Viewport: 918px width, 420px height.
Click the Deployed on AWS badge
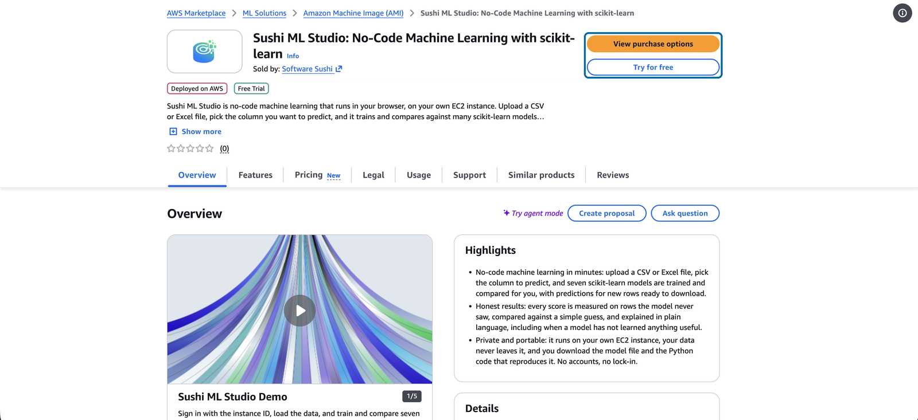tap(197, 88)
